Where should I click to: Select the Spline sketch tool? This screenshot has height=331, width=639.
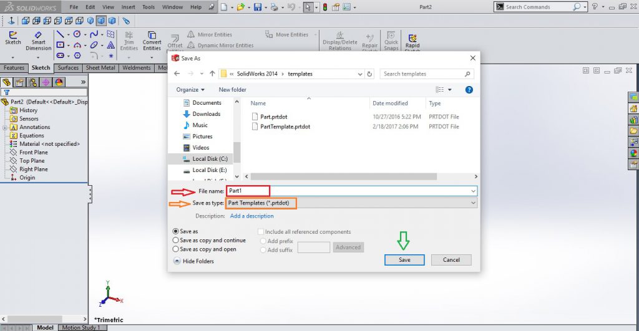coord(94,34)
